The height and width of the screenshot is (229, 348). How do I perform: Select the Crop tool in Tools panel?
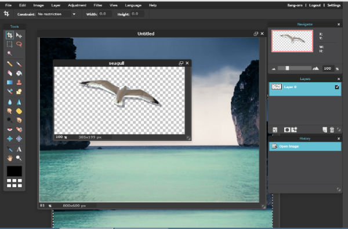tap(9, 35)
